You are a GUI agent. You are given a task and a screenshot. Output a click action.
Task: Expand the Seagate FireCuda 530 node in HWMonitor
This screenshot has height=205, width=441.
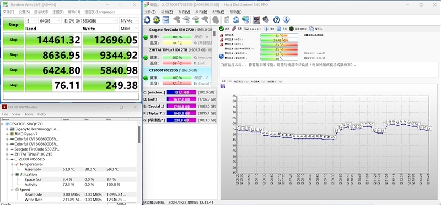[7, 149]
